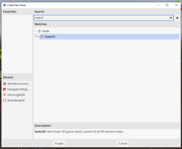This screenshot has width=182, height=149.
Task: Choose WorldEnvironment from the Recent list
Action: click(19, 84)
